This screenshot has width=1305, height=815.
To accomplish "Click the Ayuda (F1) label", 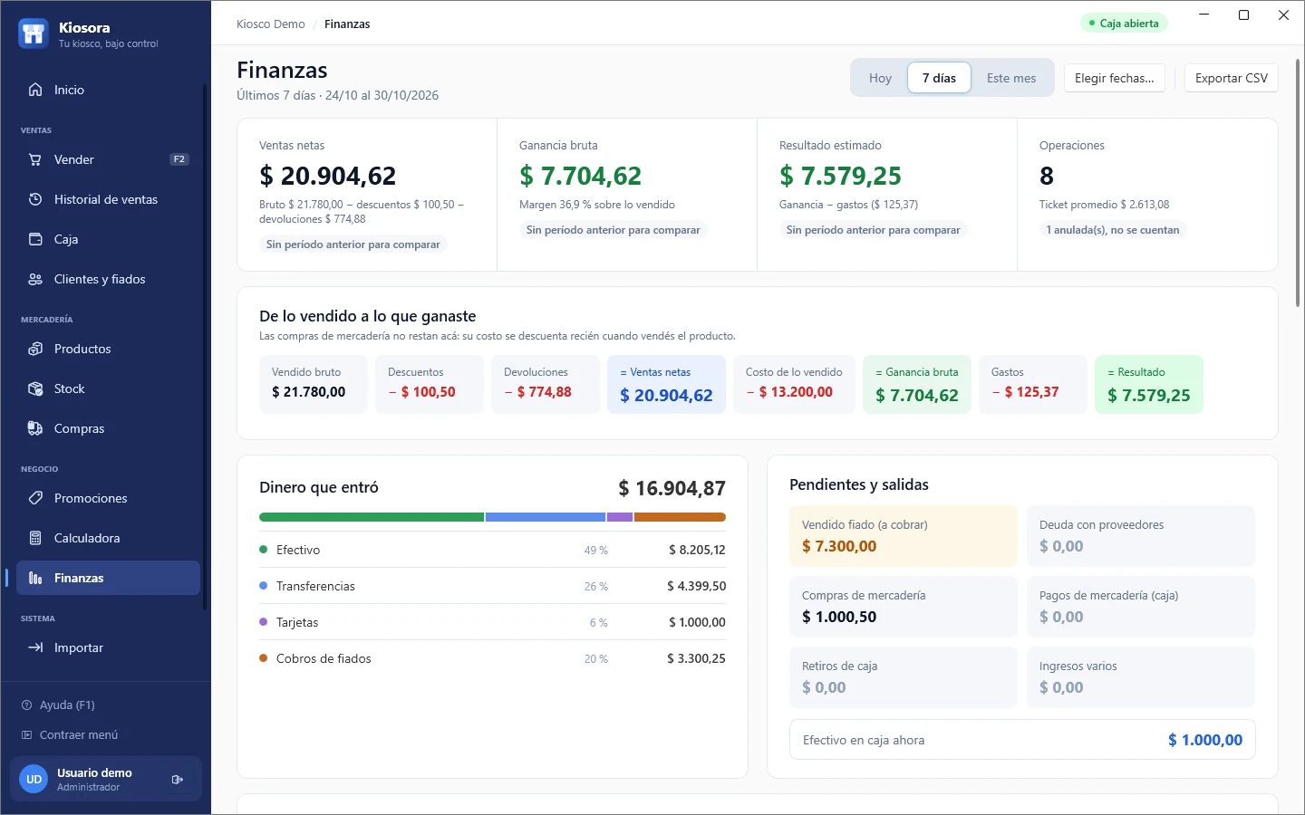I will coord(67,705).
